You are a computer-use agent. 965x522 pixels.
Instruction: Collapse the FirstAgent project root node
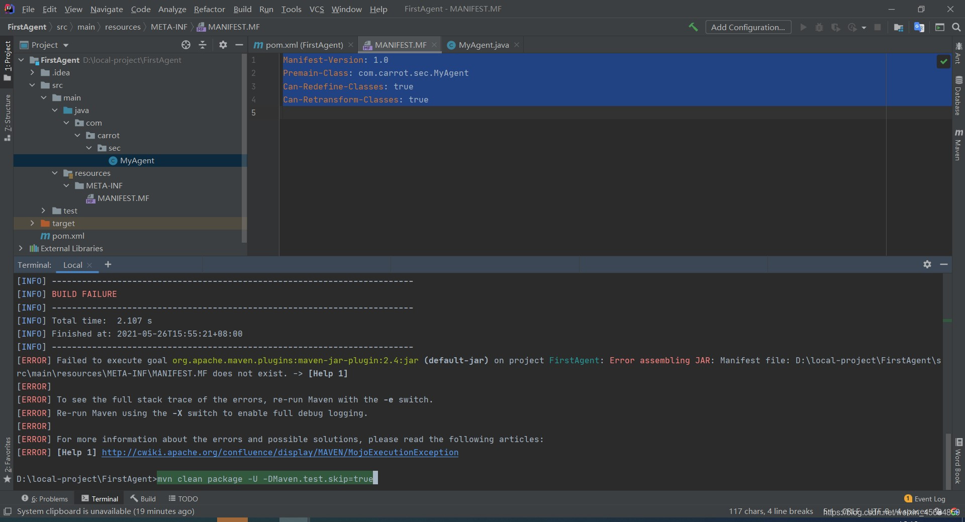click(x=21, y=60)
